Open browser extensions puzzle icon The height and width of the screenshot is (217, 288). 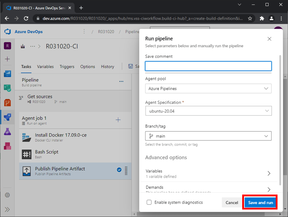coord(262,18)
